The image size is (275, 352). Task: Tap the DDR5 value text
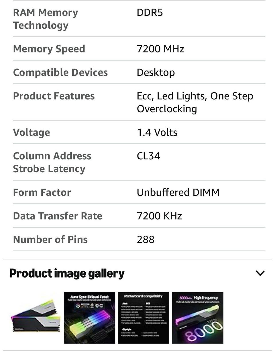[150, 13]
